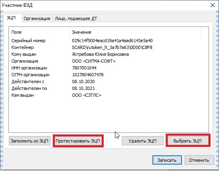This screenshot has width=219, height=171.
Task: Select the Действителен по row
Action: click(108, 88)
